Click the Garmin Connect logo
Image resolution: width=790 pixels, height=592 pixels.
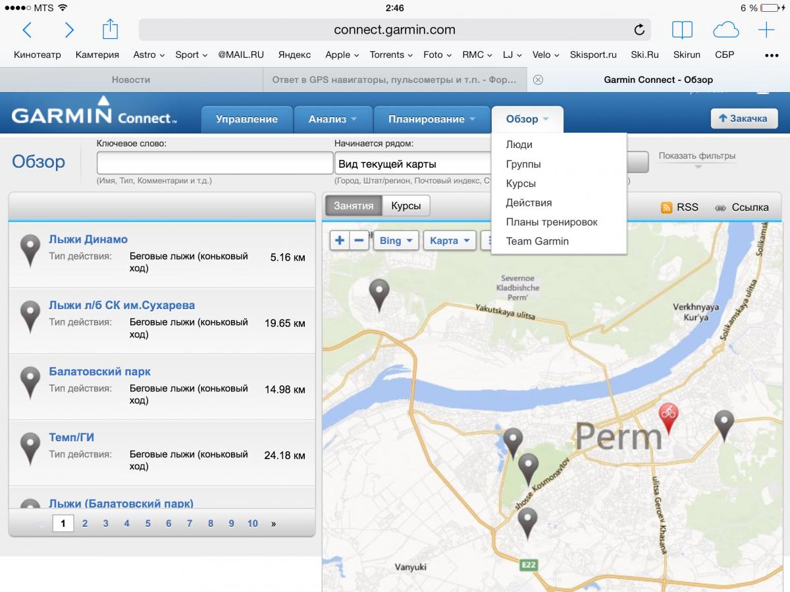[x=94, y=111]
